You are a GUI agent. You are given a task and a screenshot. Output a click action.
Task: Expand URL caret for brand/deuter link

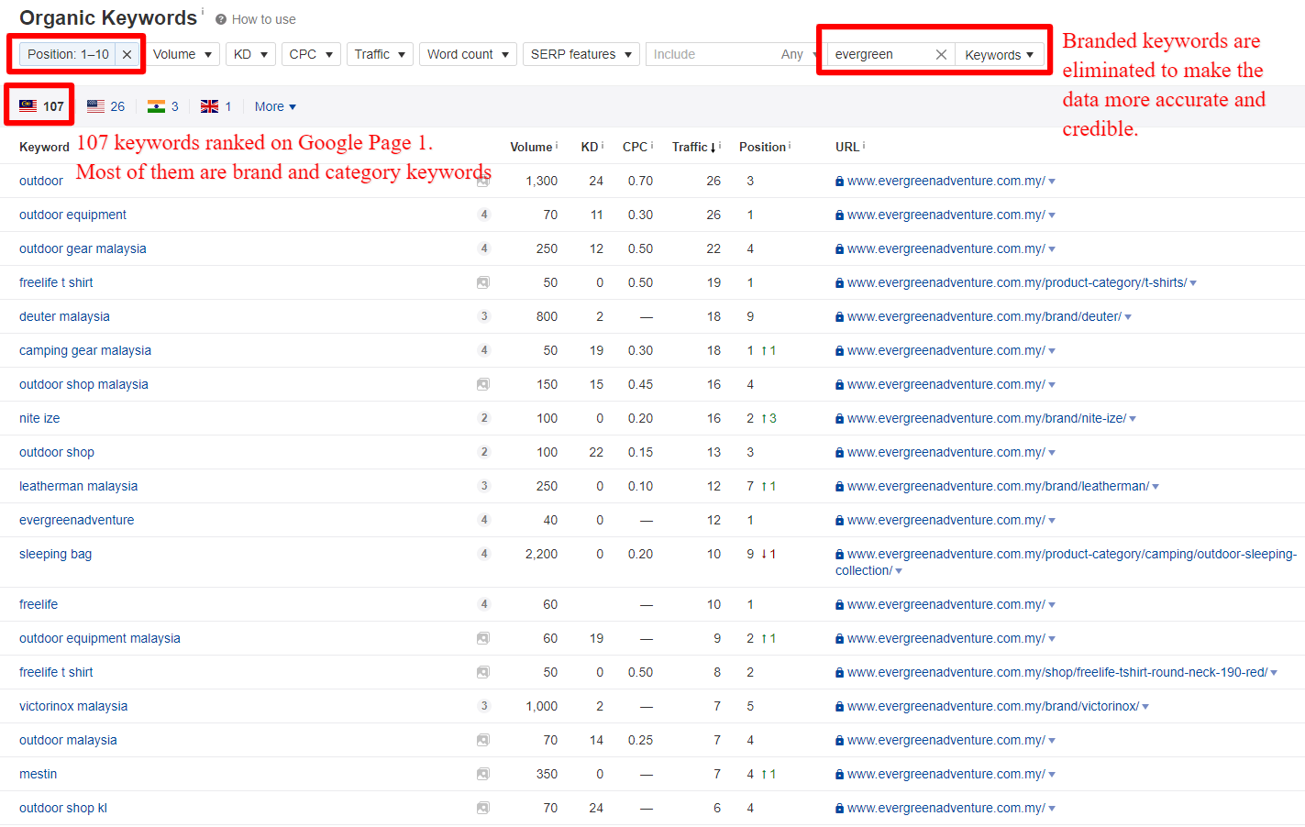pyautogui.click(x=1128, y=317)
